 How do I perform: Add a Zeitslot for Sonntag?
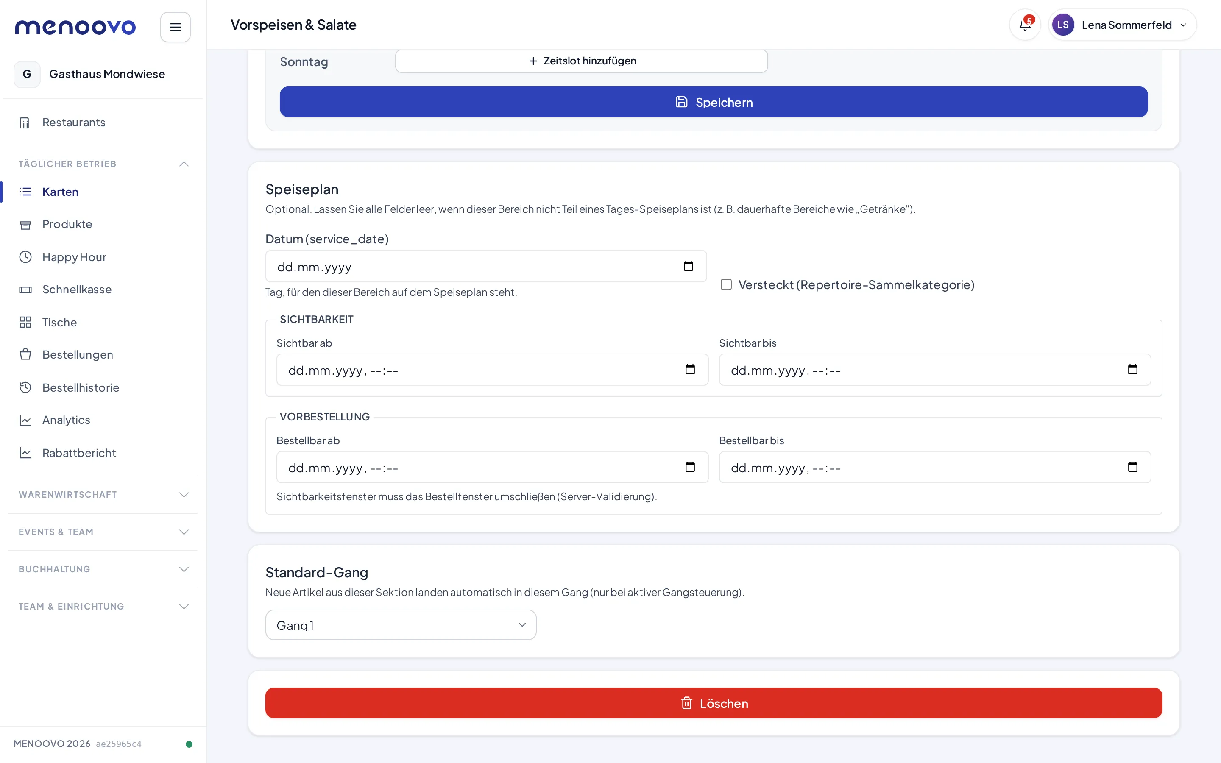point(581,61)
